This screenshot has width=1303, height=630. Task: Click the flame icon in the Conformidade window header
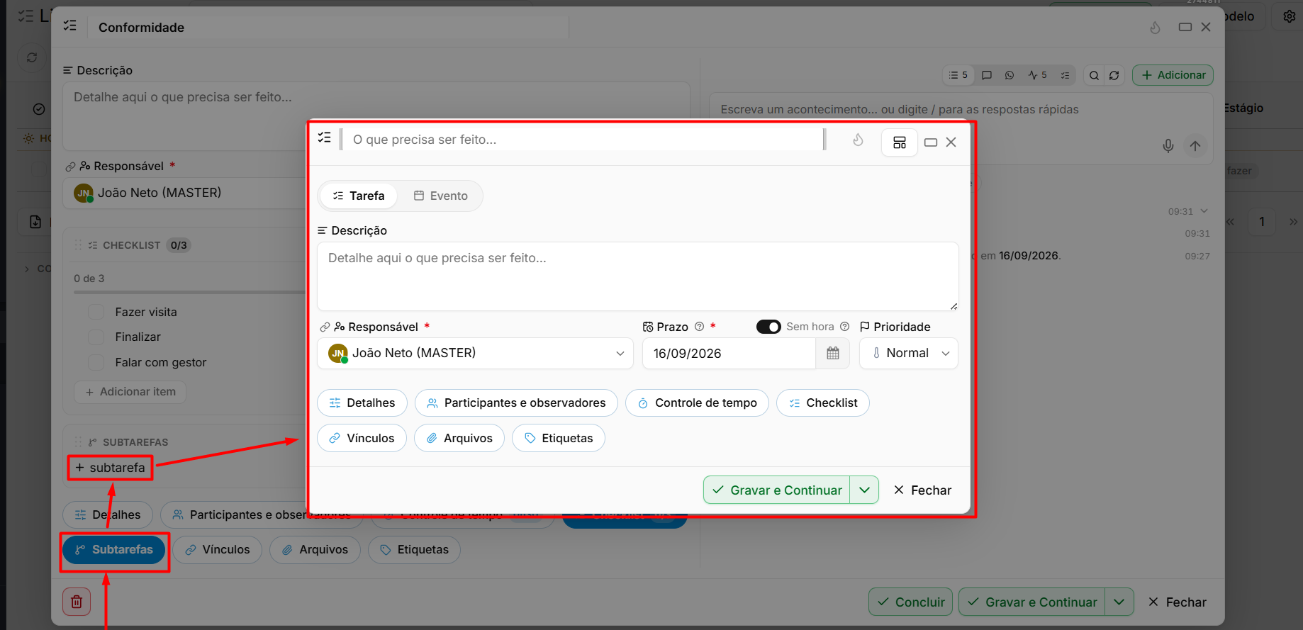(x=1155, y=28)
